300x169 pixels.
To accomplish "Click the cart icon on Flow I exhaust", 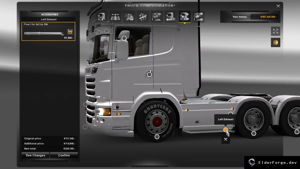I will pos(70,32).
